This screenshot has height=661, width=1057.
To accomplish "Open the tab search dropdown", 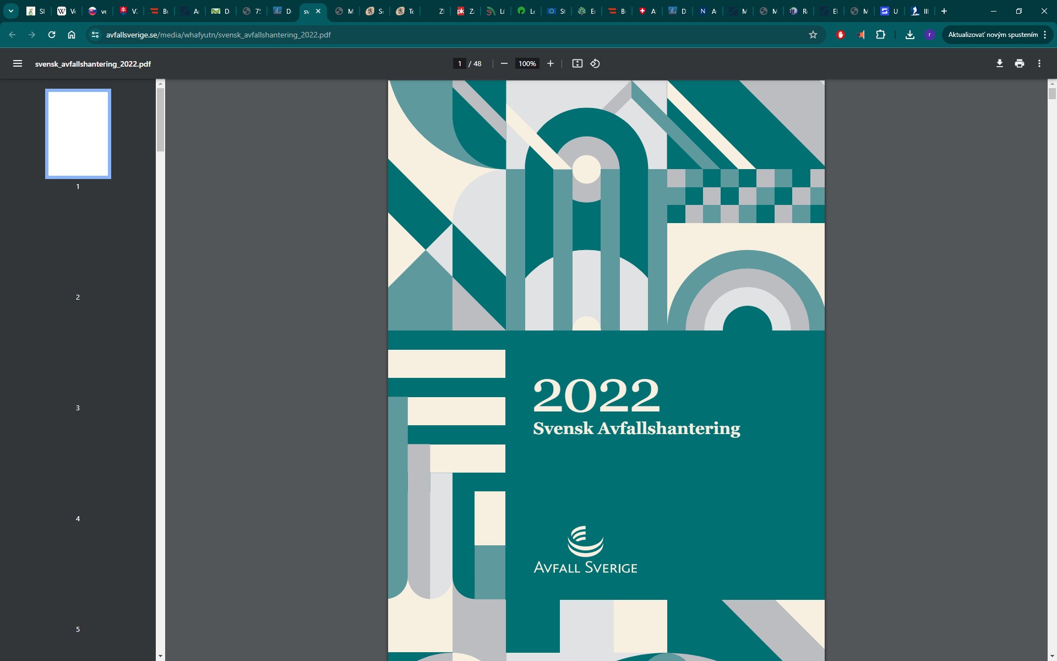I will (10, 11).
